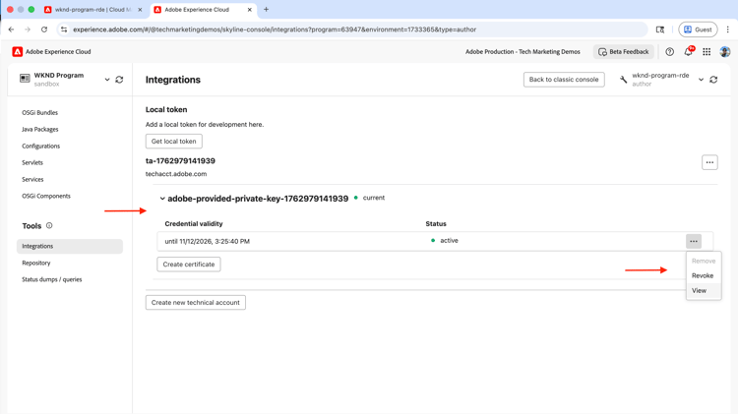Expand the WKND Program dropdown chevron

(107, 80)
